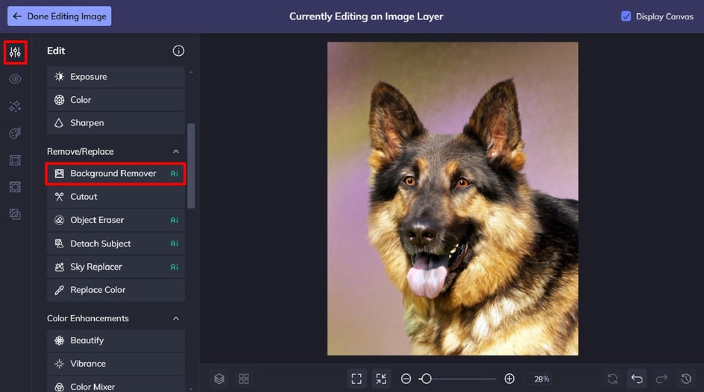The height and width of the screenshot is (392, 704).
Task: Click the fit to screen icon
Action: 356,379
